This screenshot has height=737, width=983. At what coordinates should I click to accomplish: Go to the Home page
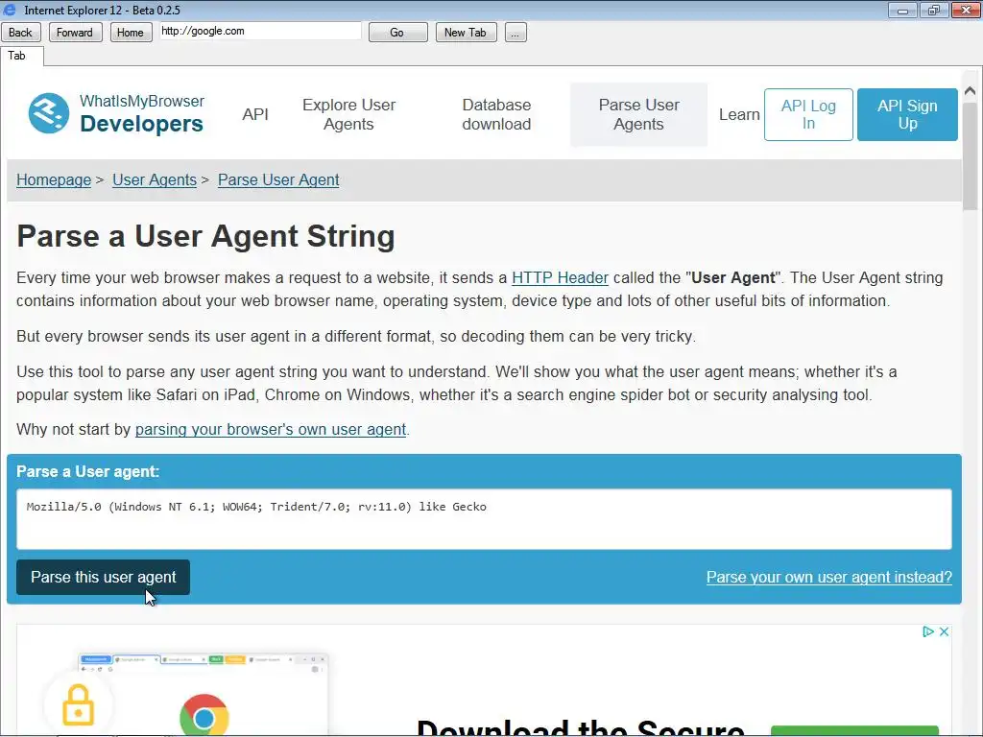coord(131,33)
